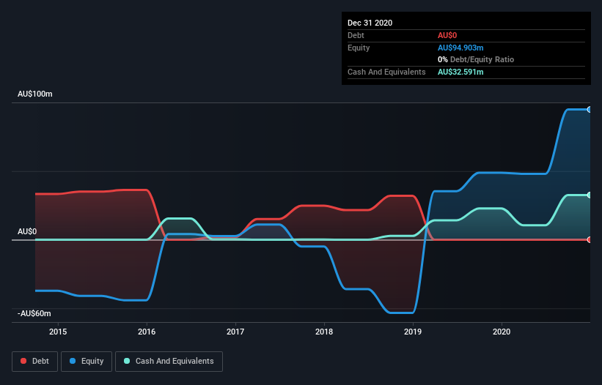This screenshot has width=602, height=385.
Task: Click the red AU$0 debt value
Action: point(447,35)
